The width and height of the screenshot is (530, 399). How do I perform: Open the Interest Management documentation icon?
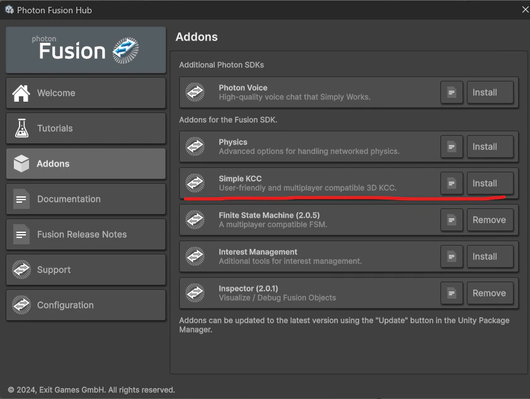tap(451, 257)
